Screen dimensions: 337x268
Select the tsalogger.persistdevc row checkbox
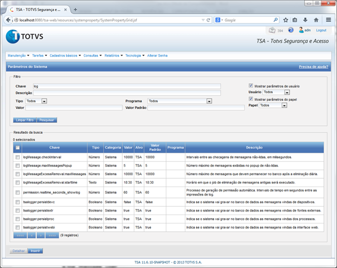tap(18, 202)
